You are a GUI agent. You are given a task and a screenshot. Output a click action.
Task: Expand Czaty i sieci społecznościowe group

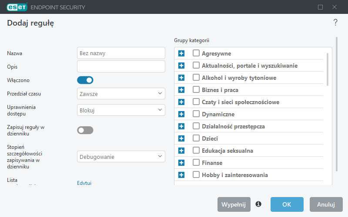pos(181,102)
